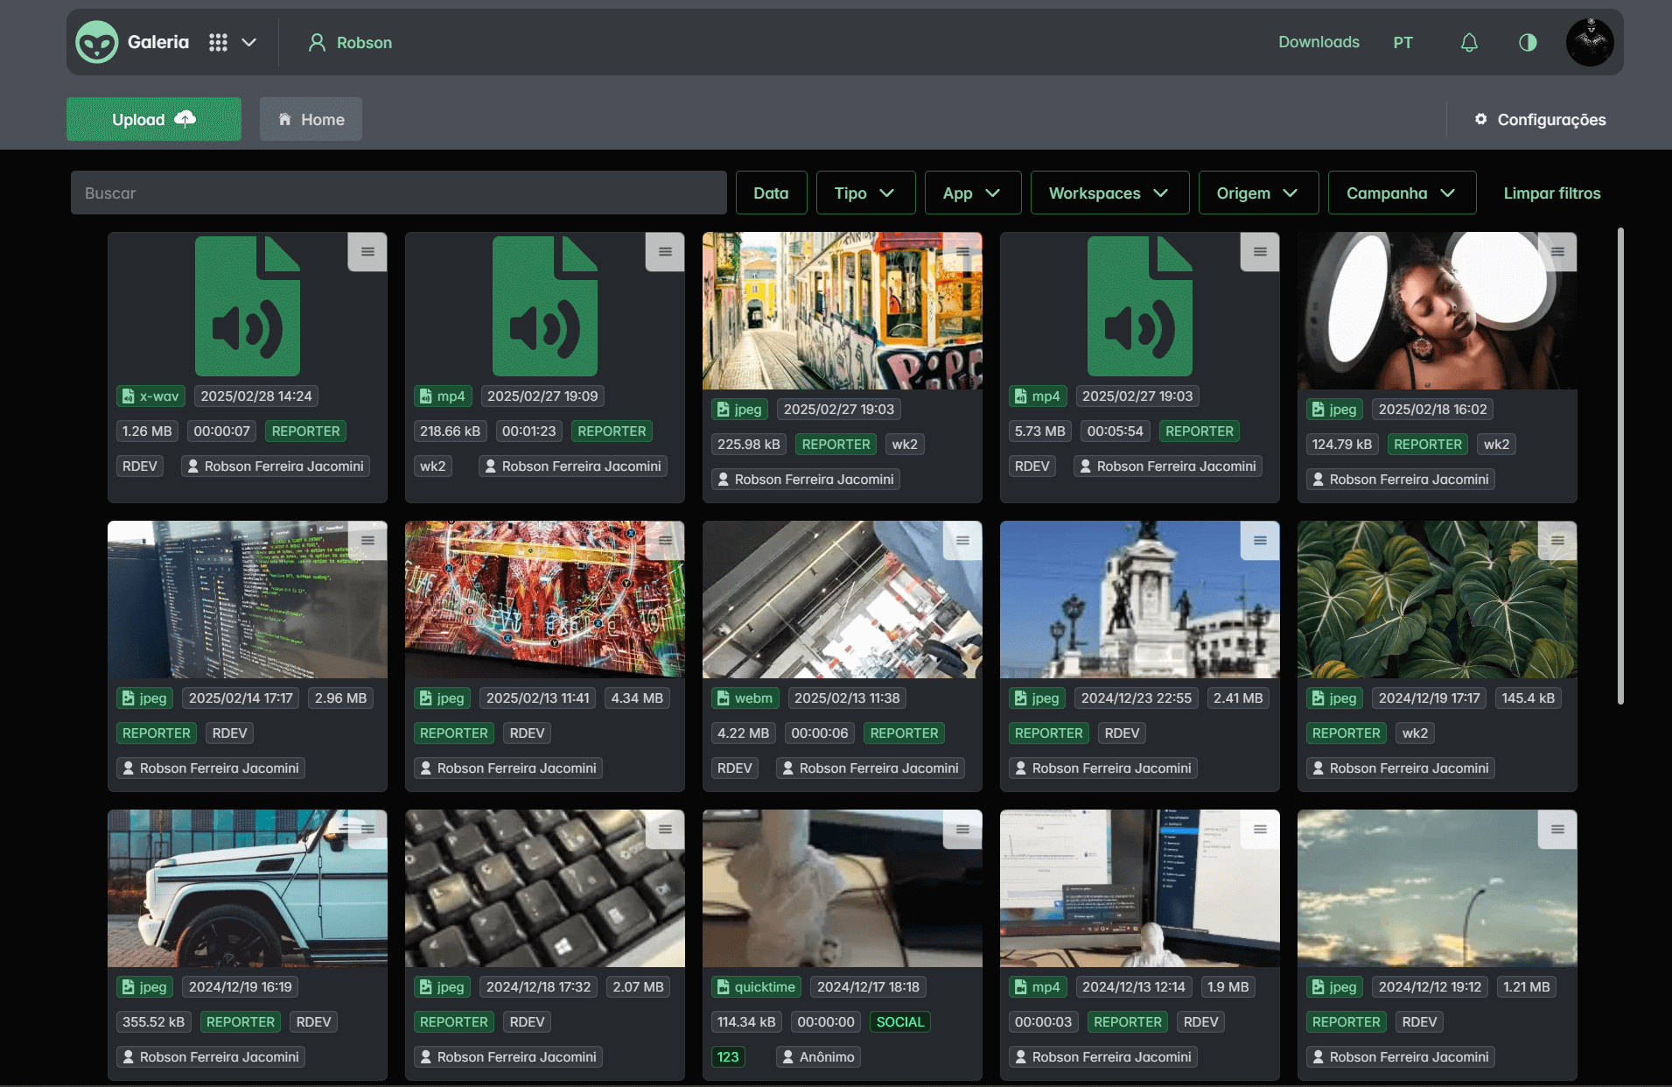Toggle the light/dark contrast theme
The height and width of the screenshot is (1087, 1672).
pos(1527,41)
